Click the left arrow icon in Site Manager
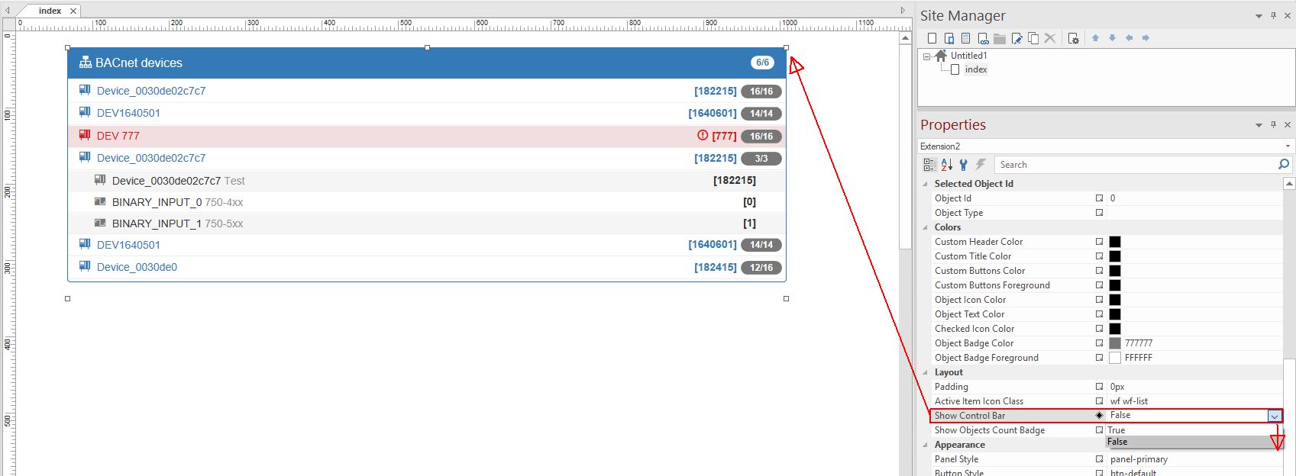Image resolution: width=1296 pixels, height=476 pixels. coord(1129,38)
